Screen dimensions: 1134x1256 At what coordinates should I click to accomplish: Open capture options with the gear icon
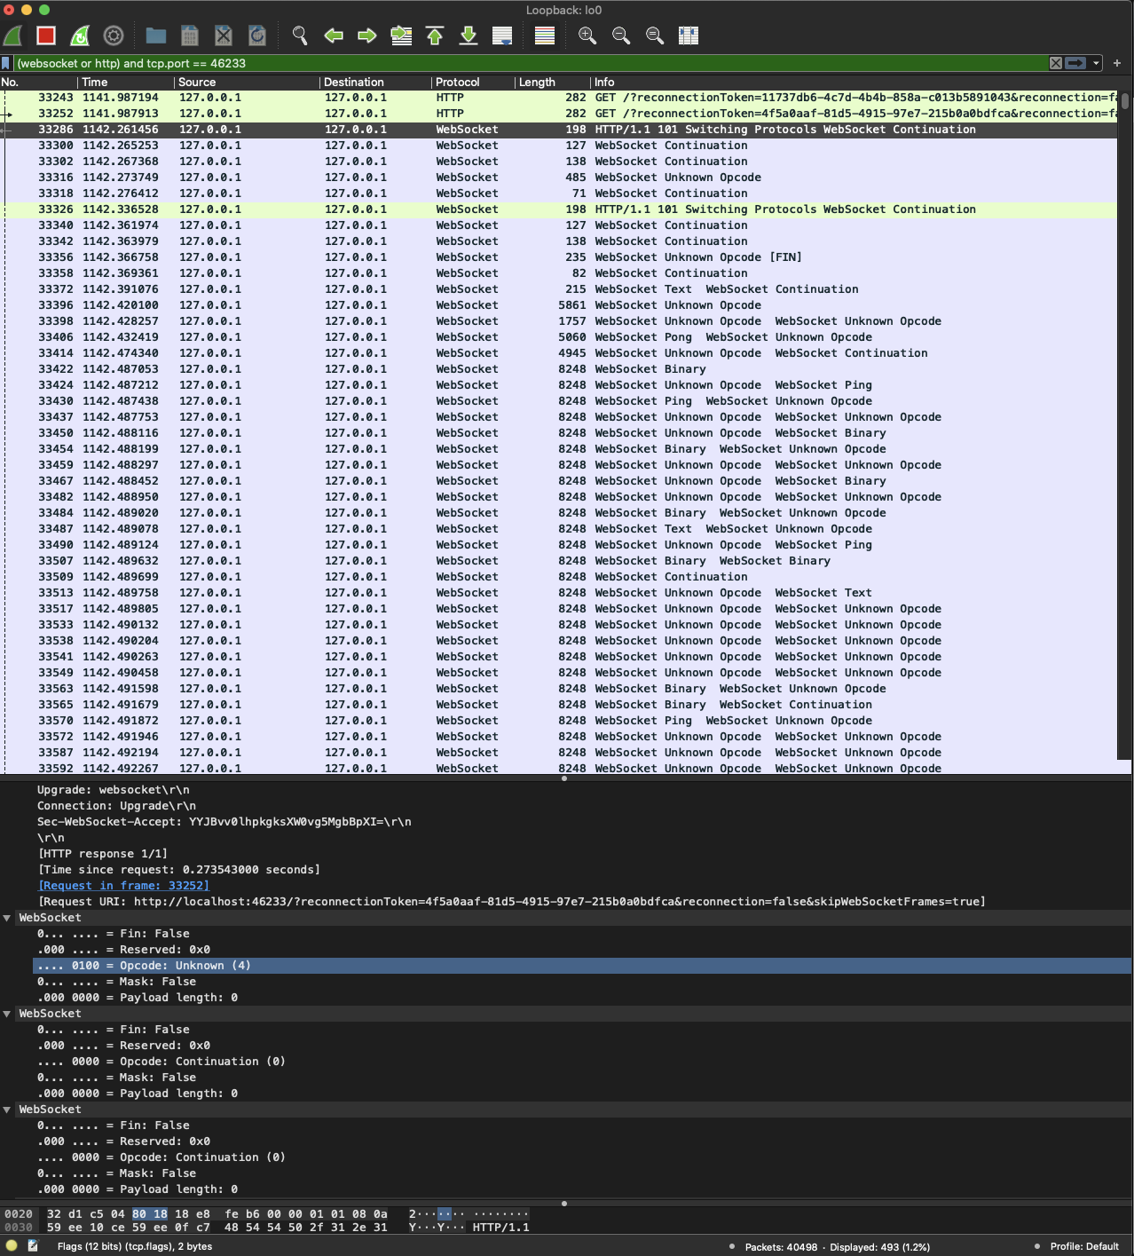click(114, 36)
